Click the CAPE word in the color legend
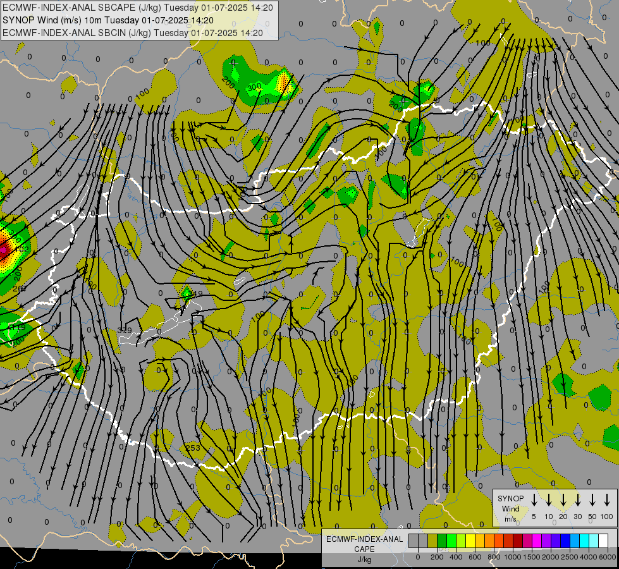619x569 pixels. point(364,549)
